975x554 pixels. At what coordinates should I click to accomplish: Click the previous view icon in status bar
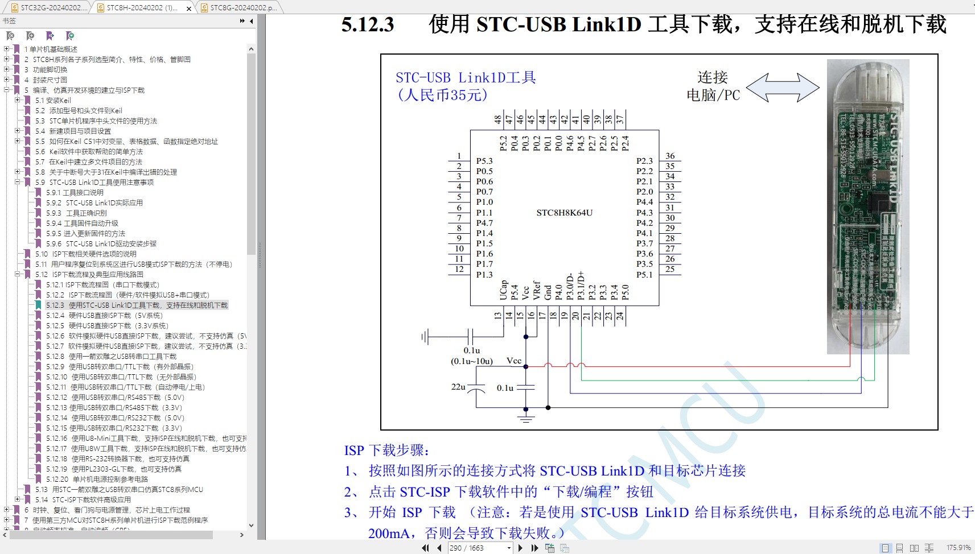tap(550, 548)
